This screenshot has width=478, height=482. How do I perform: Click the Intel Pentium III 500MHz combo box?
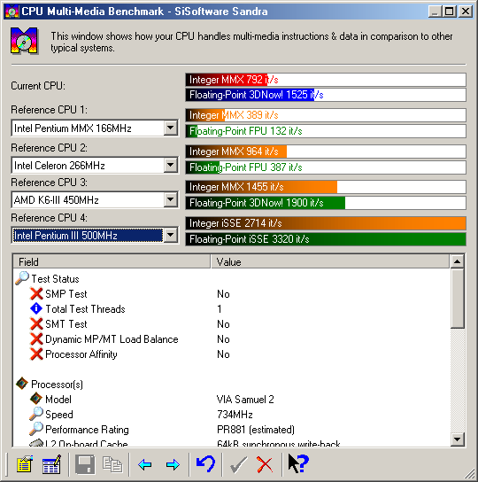(x=95, y=236)
